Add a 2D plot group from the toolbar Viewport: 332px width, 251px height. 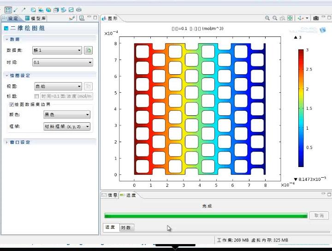(33, 10)
